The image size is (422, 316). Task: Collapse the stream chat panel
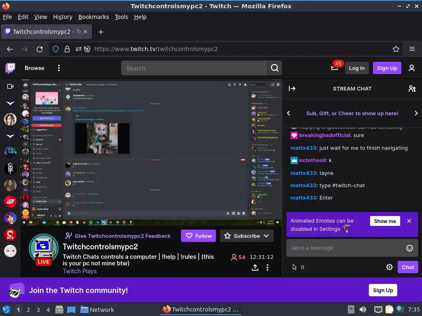(x=292, y=88)
